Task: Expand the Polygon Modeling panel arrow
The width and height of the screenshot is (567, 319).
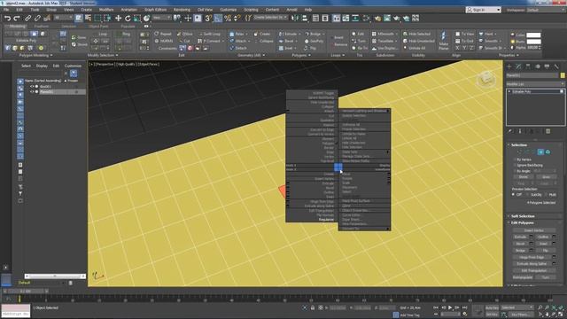Action: pos(51,55)
